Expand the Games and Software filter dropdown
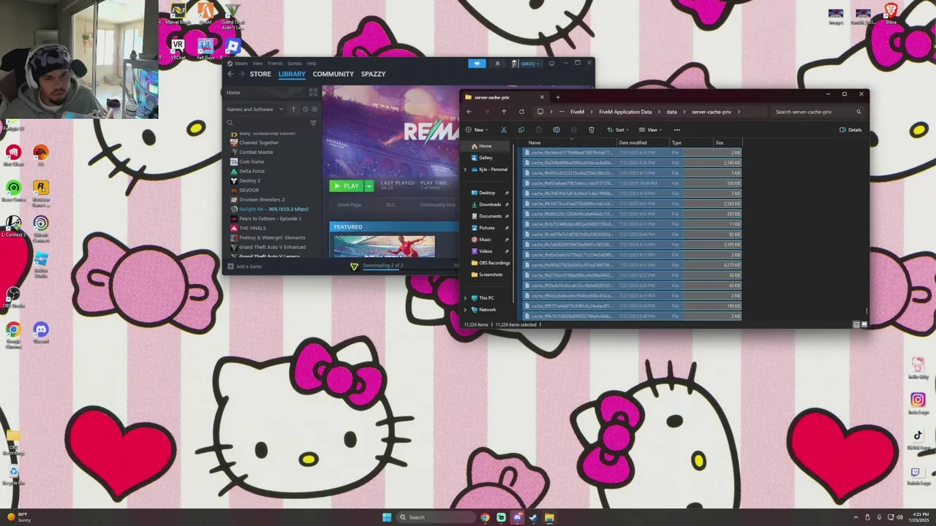 tap(255, 110)
